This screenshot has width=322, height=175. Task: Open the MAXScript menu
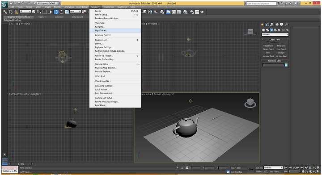pyautogui.click(x=123, y=7)
